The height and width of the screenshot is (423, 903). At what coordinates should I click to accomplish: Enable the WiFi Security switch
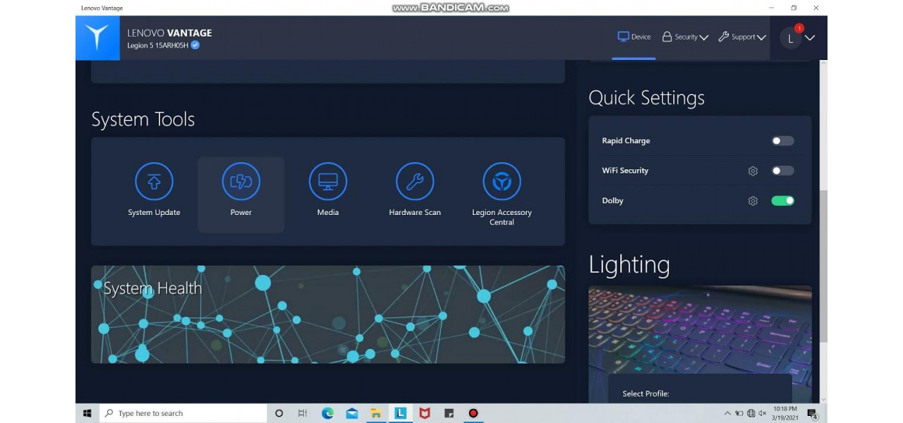[782, 171]
